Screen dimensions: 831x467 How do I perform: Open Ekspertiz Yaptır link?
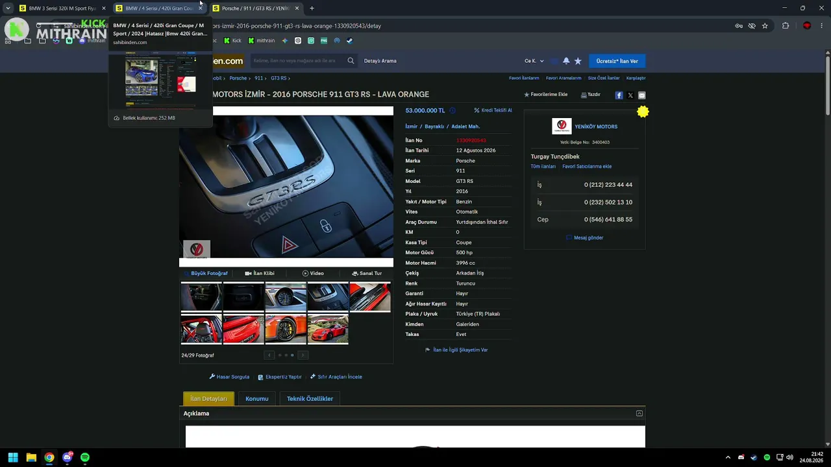[x=280, y=377]
